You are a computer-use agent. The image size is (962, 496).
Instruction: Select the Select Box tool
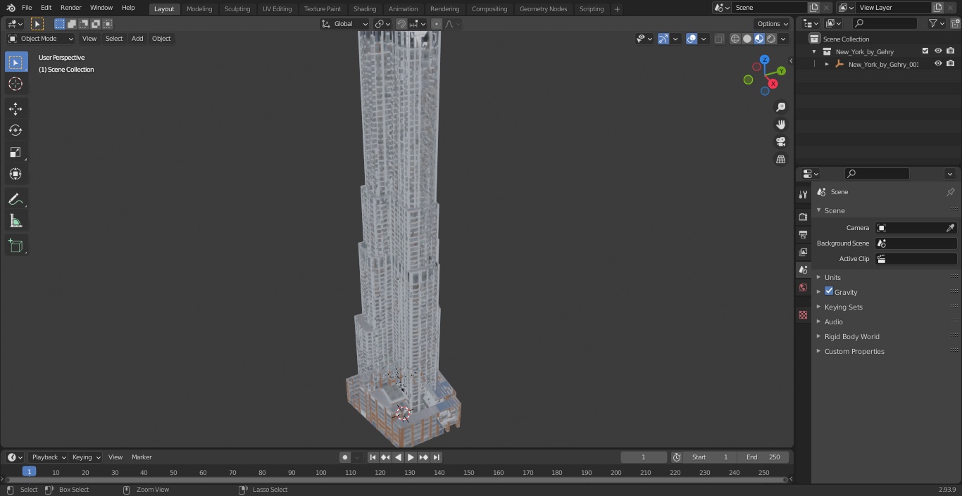[15, 62]
